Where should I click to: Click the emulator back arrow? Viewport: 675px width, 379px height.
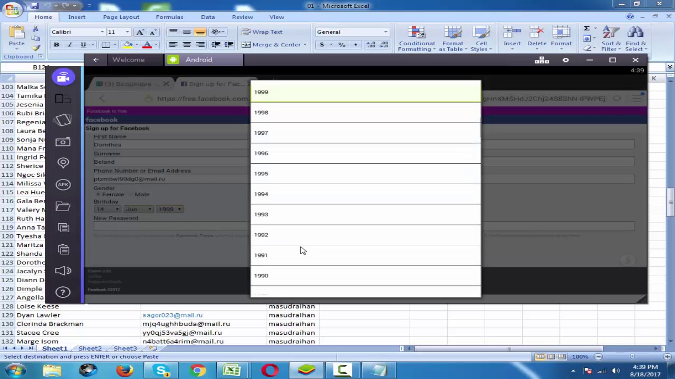coord(95,59)
